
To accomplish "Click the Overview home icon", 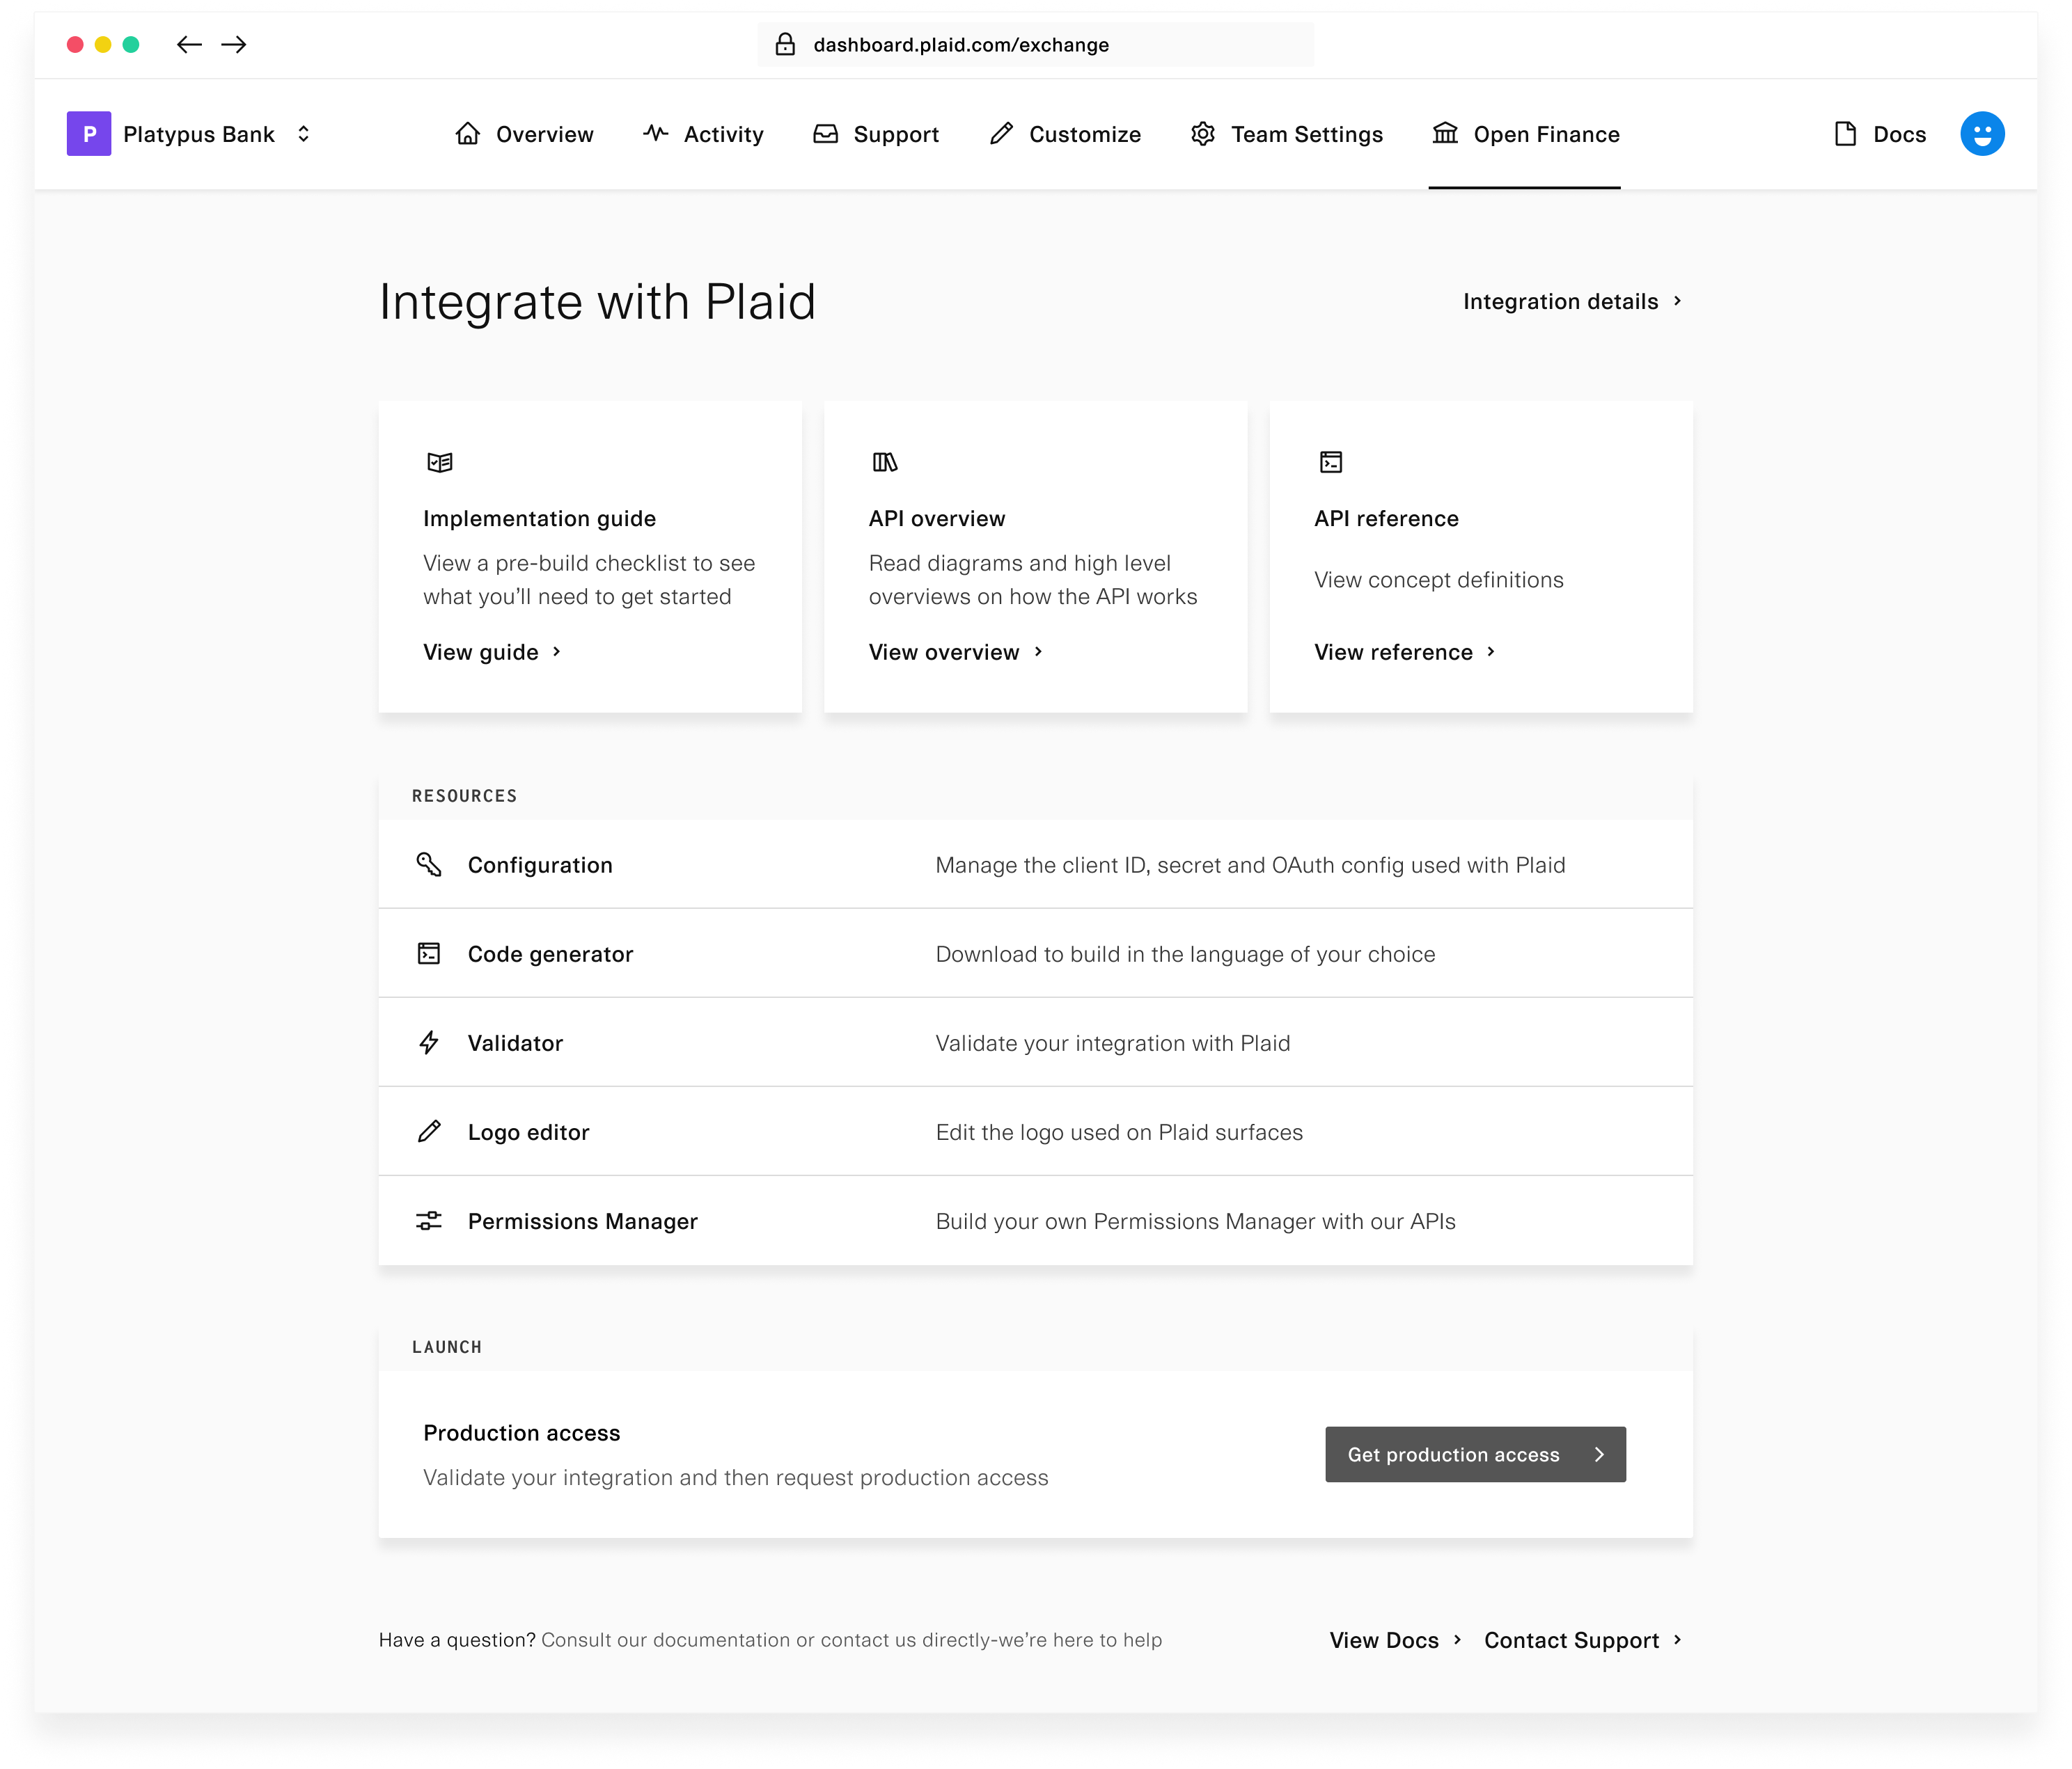I will 467,134.
